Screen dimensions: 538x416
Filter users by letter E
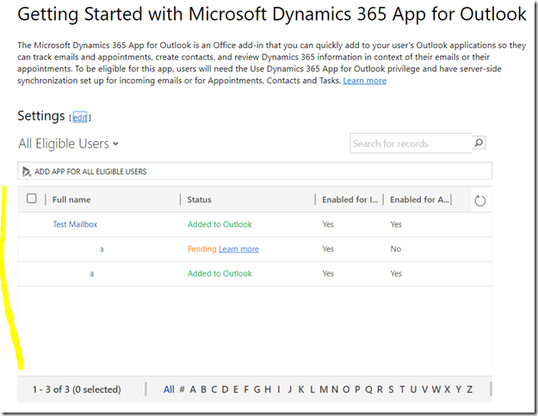pyautogui.click(x=236, y=389)
